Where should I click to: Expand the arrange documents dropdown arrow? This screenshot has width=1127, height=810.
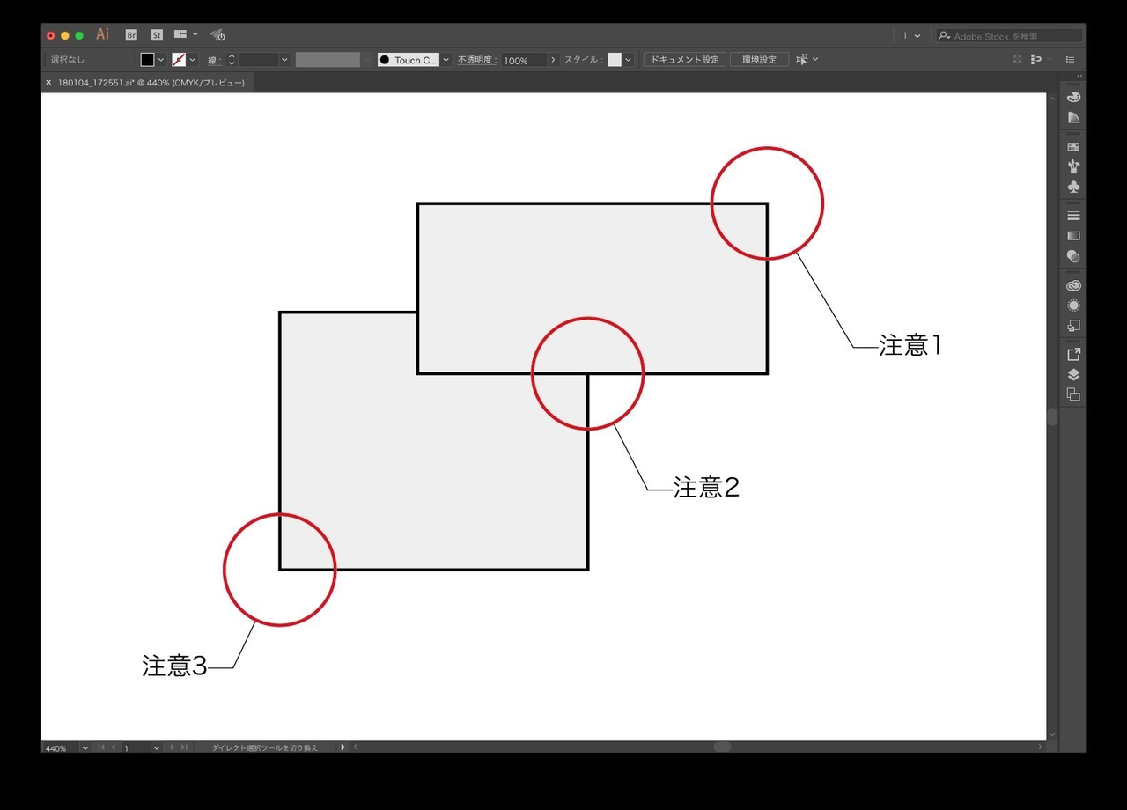point(195,35)
